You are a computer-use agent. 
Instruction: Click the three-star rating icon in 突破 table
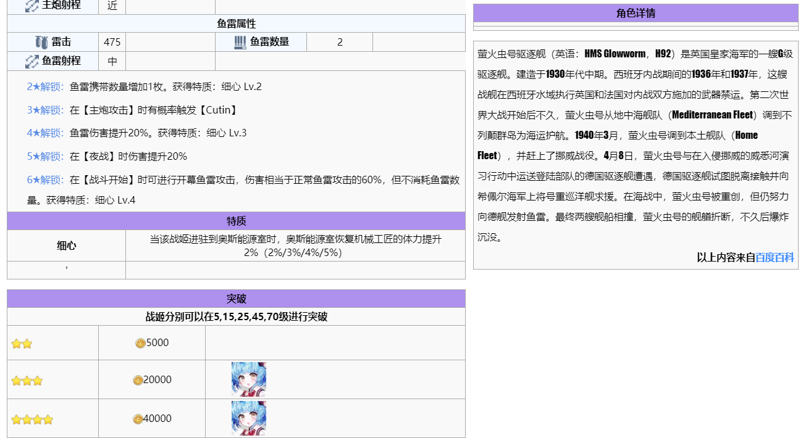tap(27, 381)
